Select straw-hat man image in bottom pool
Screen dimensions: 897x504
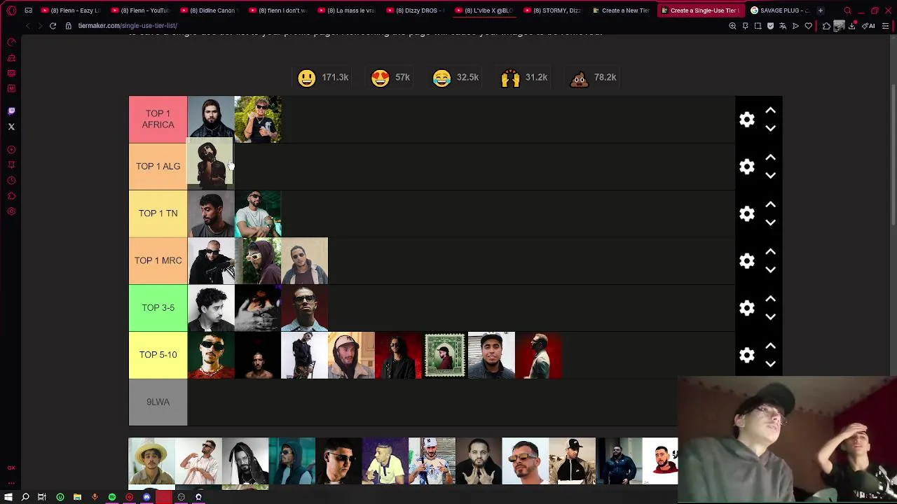coord(151,461)
